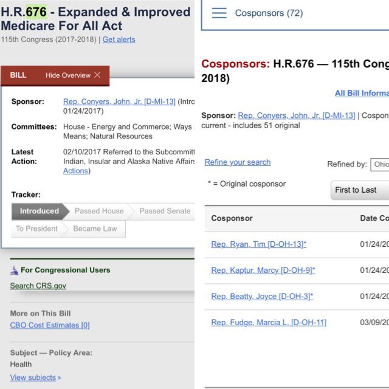Click the Get alerts link
Screen dimensions: 389x389
coord(119,40)
